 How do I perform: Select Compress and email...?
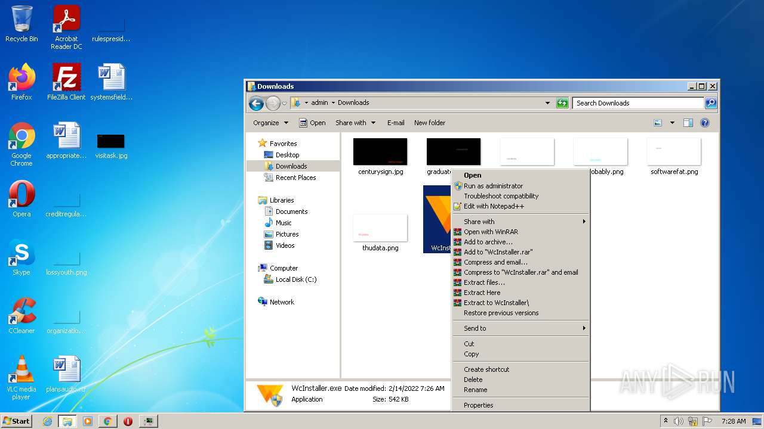point(520,262)
